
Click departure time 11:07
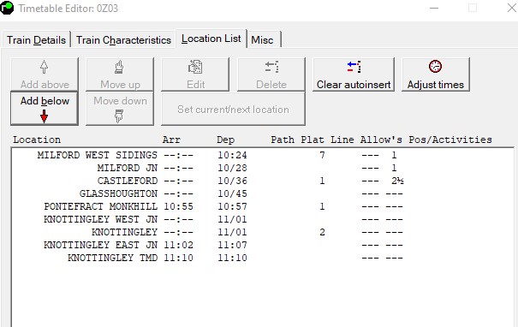pyautogui.click(x=232, y=245)
